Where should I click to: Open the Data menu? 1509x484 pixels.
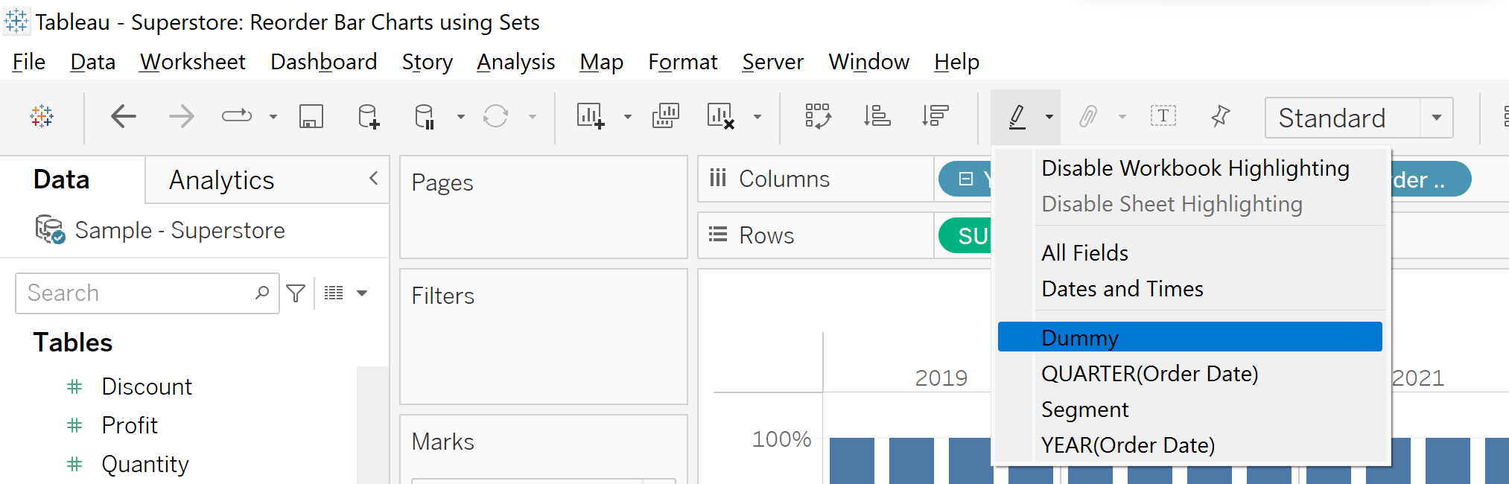[x=93, y=62]
